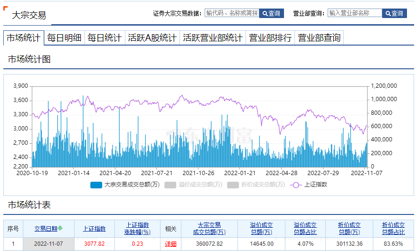Viewport: 416px width, 251px height.
Task: Open 详细 link for 2022-11-07 row
Action: (x=170, y=244)
